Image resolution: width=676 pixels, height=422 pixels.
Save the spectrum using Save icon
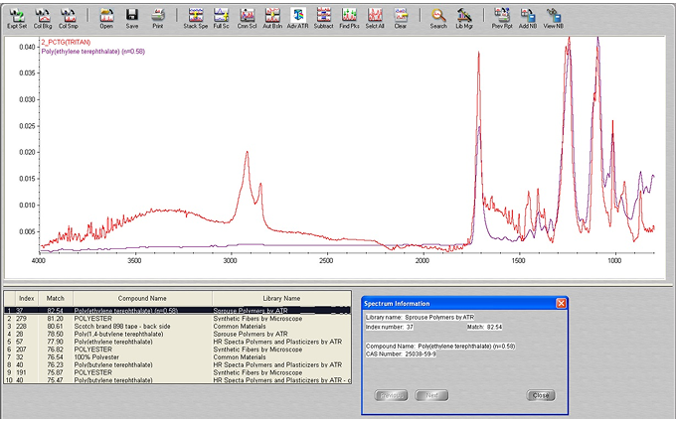pos(132,17)
